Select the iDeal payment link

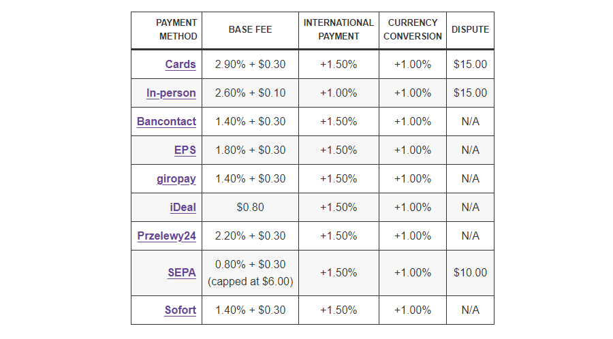tap(183, 208)
